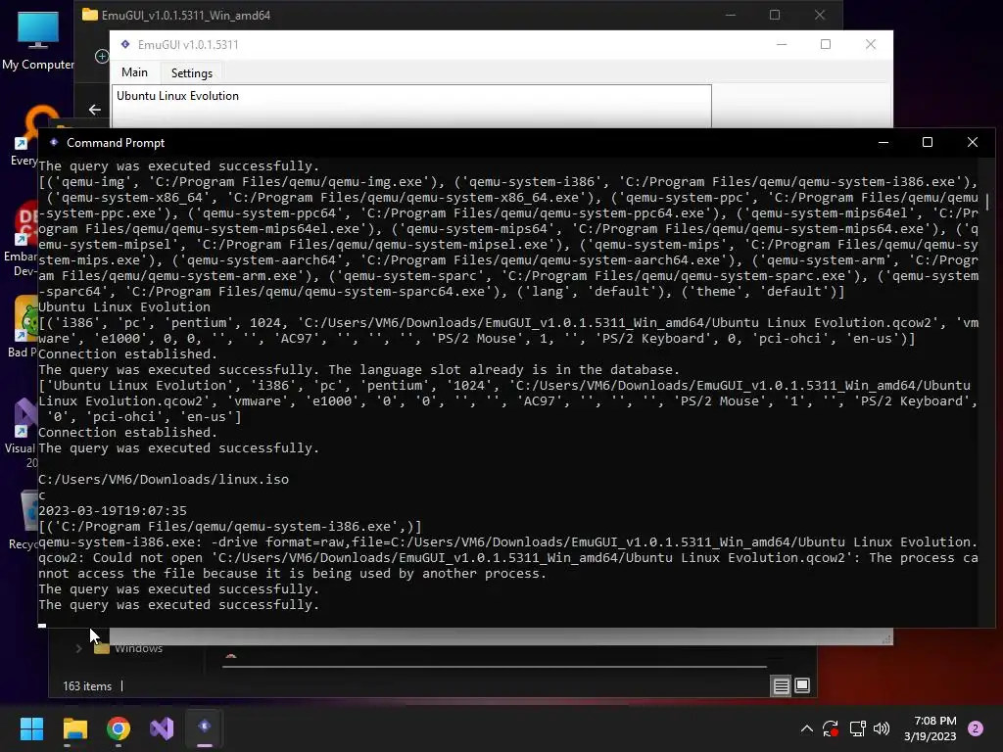Open the sync status tray icon
1003x752 pixels.
coord(831,728)
